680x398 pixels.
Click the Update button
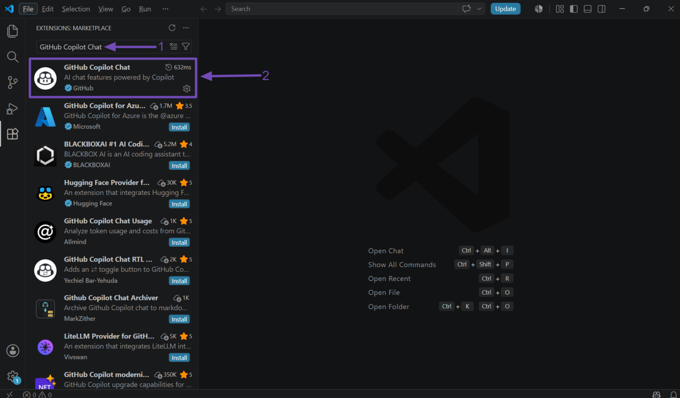pyautogui.click(x=505, y=9)
